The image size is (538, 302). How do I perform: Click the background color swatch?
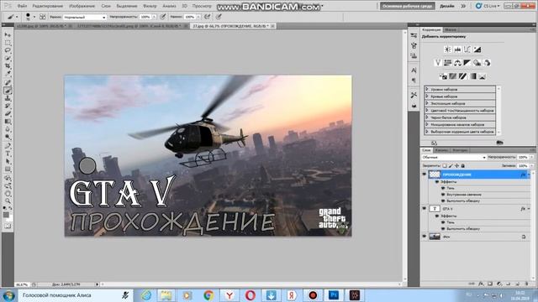pyautogui.click(x=10, y=218)
